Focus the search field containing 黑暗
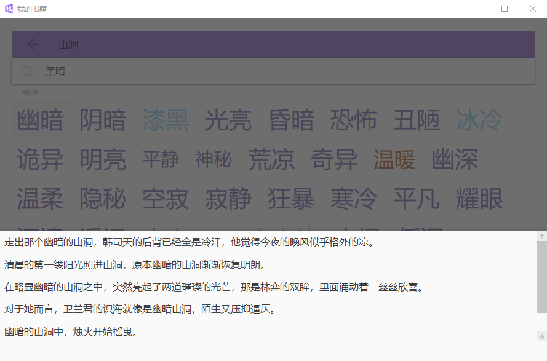547x361 pixels. pos(273,71)
